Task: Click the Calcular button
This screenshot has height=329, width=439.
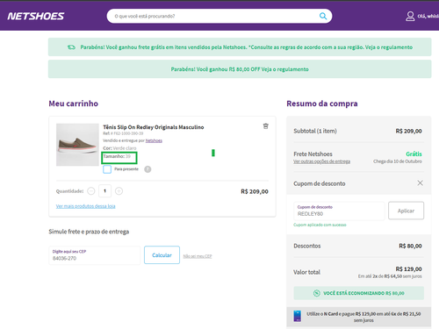Action: [162, 255]
